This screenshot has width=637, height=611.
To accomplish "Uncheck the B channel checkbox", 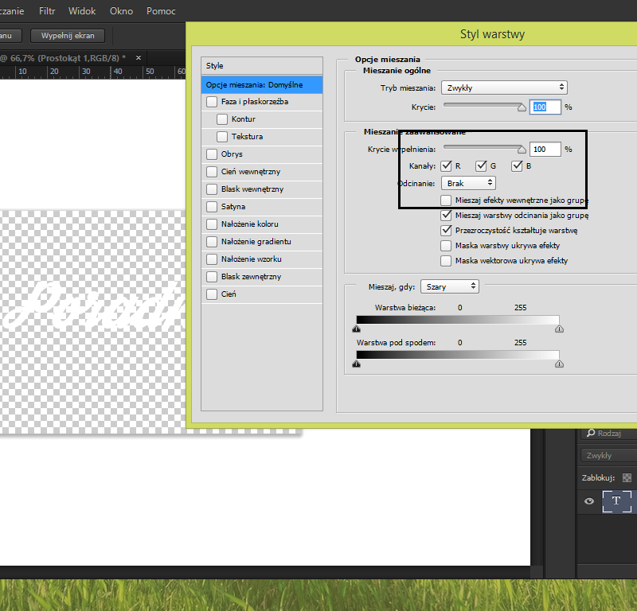I will tap(517, 165).
